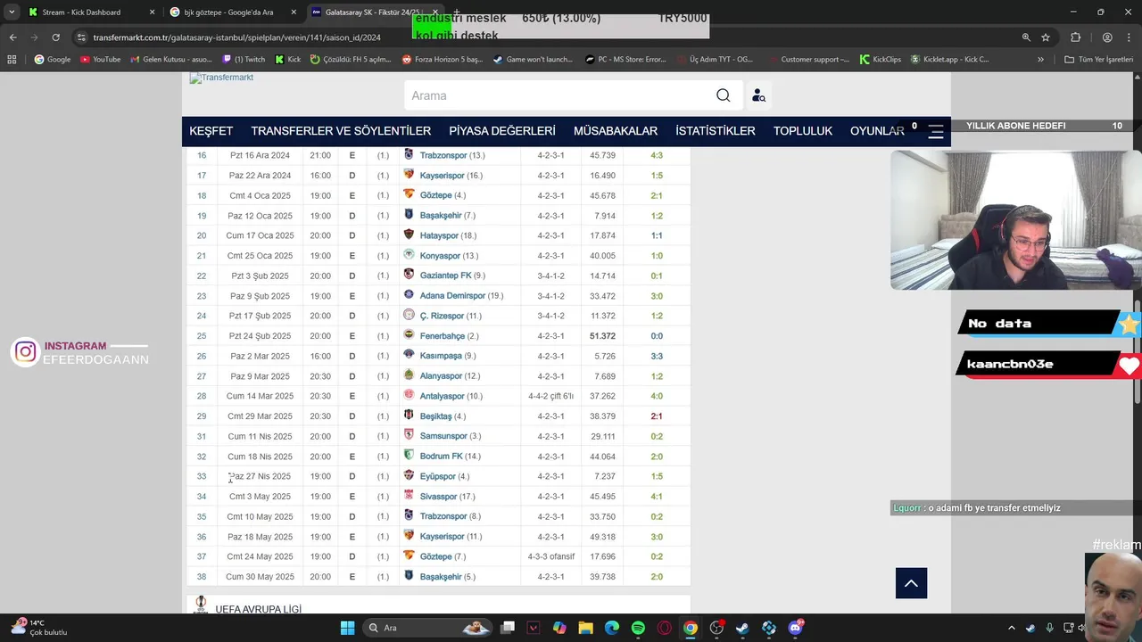Open the KEŞFET menu
This screenshot has width=1142, height=642.
[x=211, y=131]
